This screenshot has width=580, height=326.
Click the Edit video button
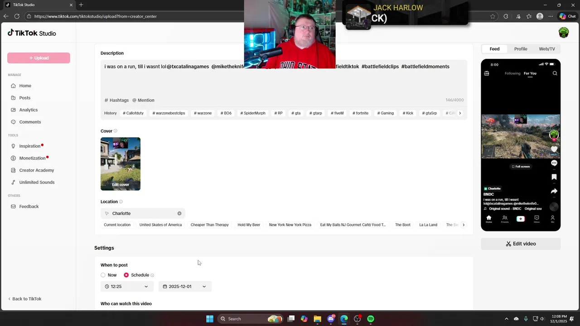(x=521, y=244)
